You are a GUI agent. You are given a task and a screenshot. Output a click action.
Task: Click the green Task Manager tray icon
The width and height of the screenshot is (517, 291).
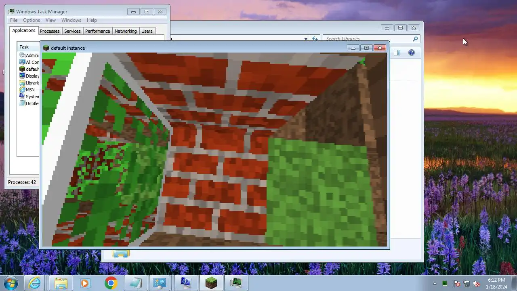point(445,283)
